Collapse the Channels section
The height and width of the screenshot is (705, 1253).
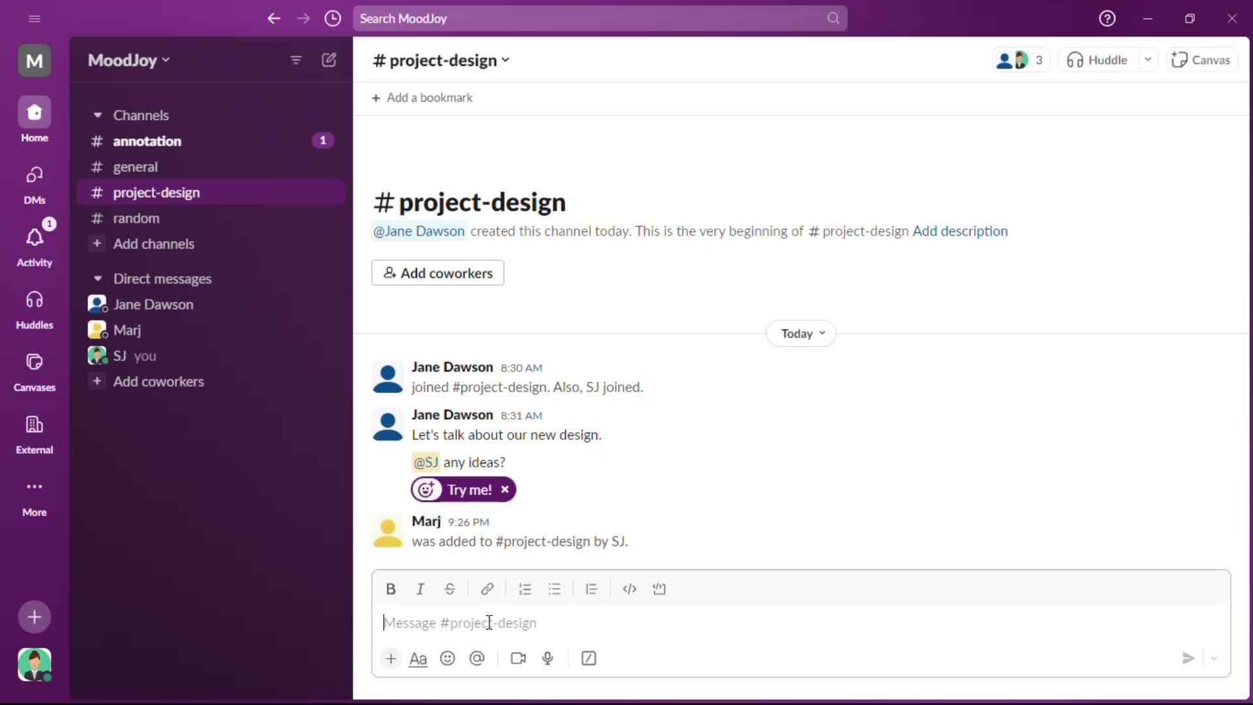pos(97,116)
